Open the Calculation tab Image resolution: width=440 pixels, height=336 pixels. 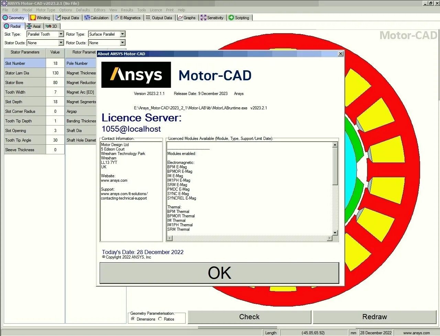point(97,17)
